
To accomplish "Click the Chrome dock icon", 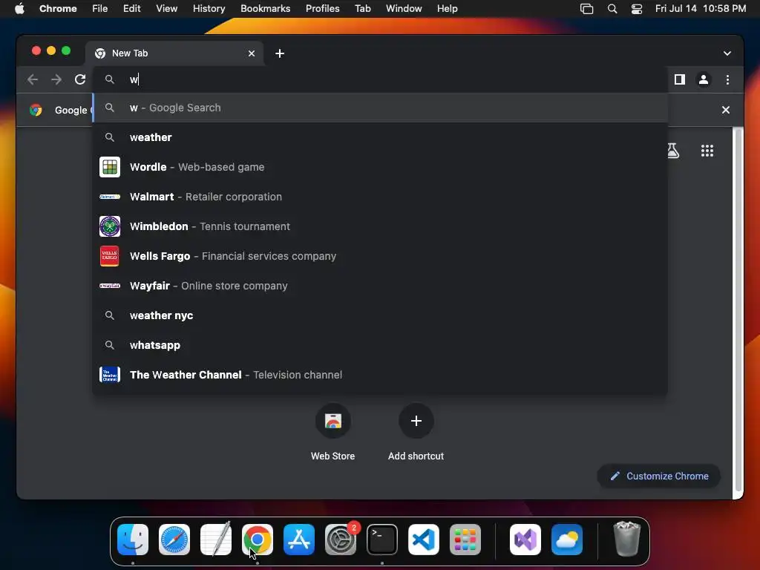I will [x=258, y=540].
